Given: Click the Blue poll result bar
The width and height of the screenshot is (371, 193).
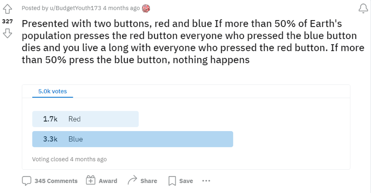Looking at the screenshot, I should click(133, 139).
